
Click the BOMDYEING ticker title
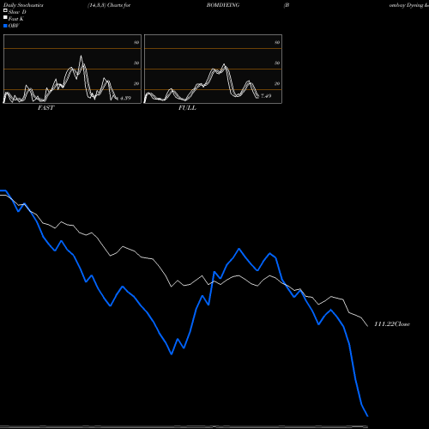[223, 5]
